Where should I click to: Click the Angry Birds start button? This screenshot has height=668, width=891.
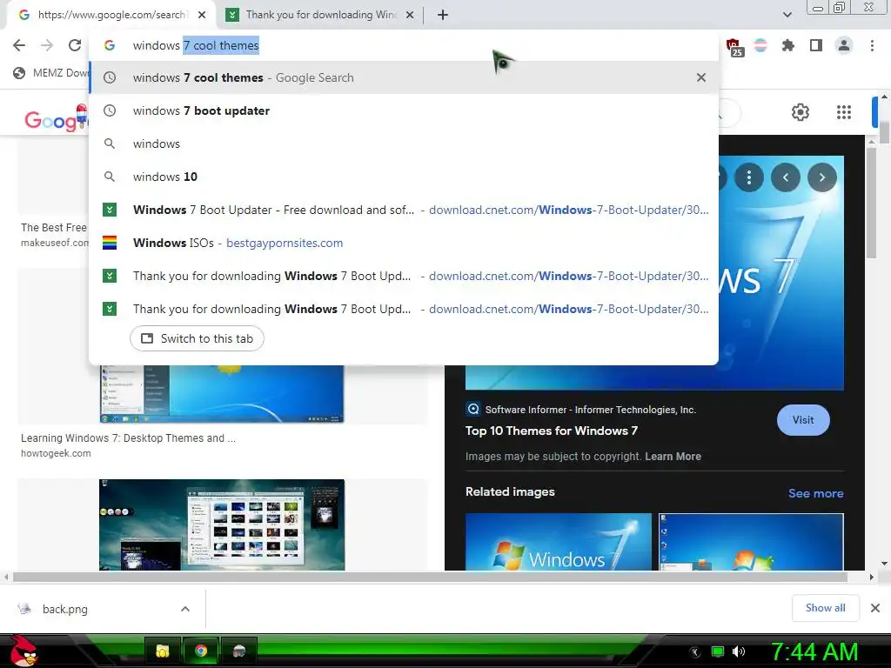coord(23,651)
